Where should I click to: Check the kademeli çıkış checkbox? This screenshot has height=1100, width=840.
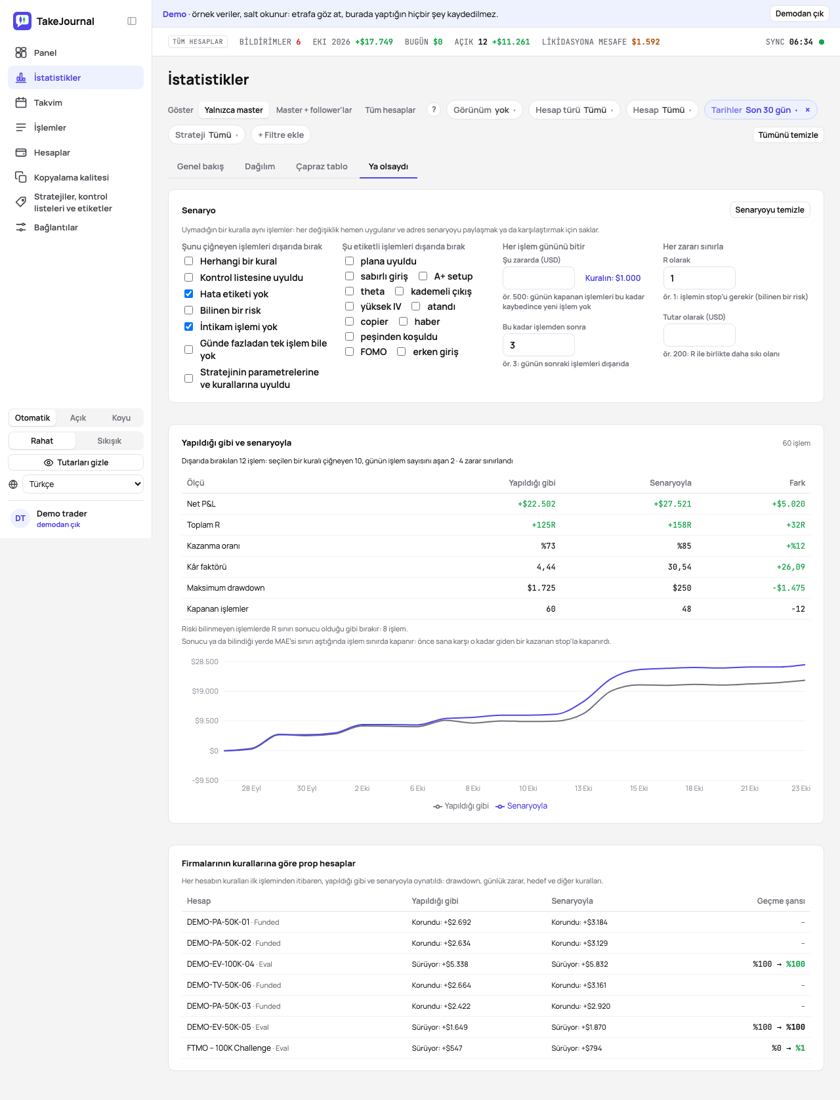tap(399, 291)
